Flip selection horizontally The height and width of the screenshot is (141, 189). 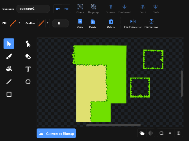(x=133, y=23)
